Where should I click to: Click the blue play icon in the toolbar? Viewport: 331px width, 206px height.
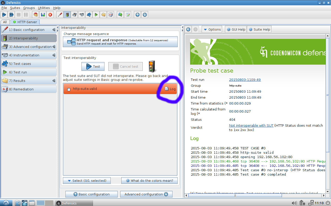click(x=4, y=15)
